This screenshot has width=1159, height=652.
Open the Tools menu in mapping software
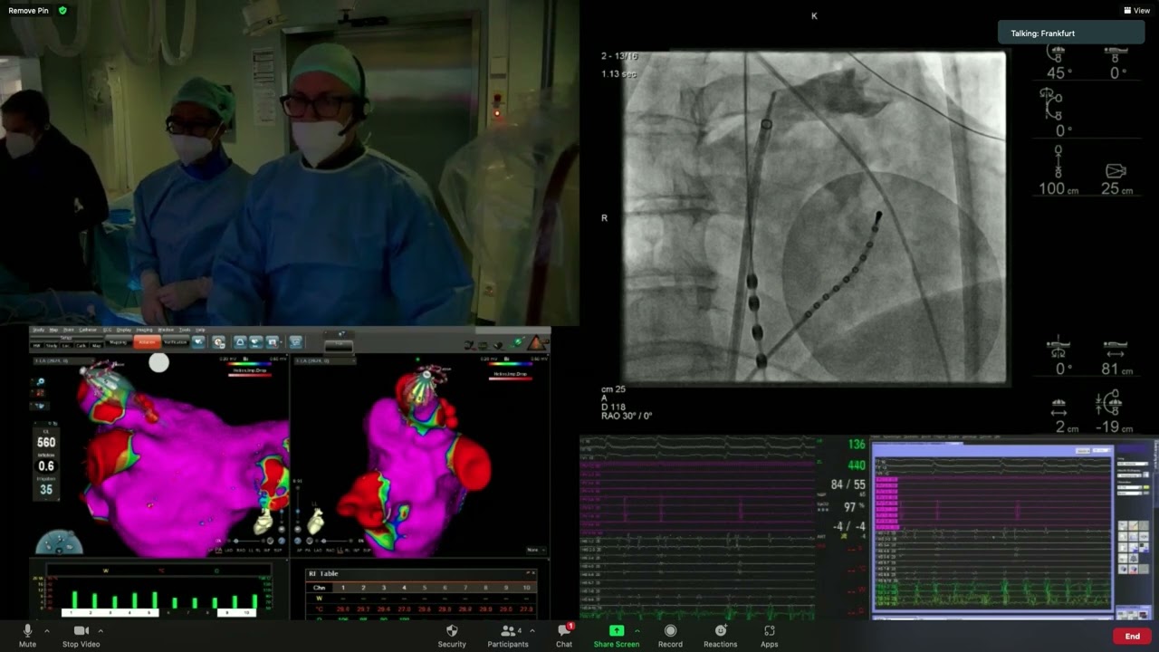point(185,330)
